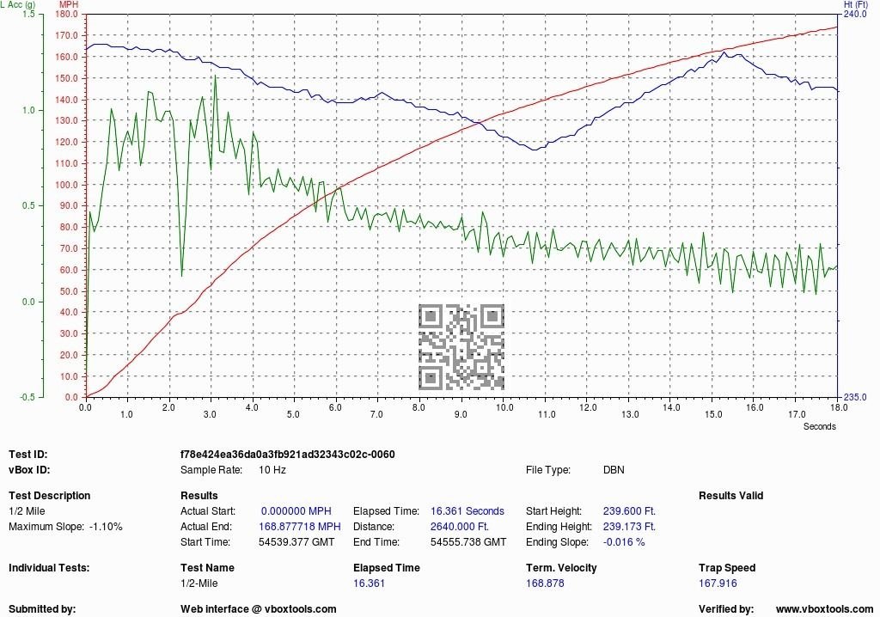Viewport: 880px width, 617px height.
Task: Click the 180.0 label on MPH axis
Action: [68, 14]
